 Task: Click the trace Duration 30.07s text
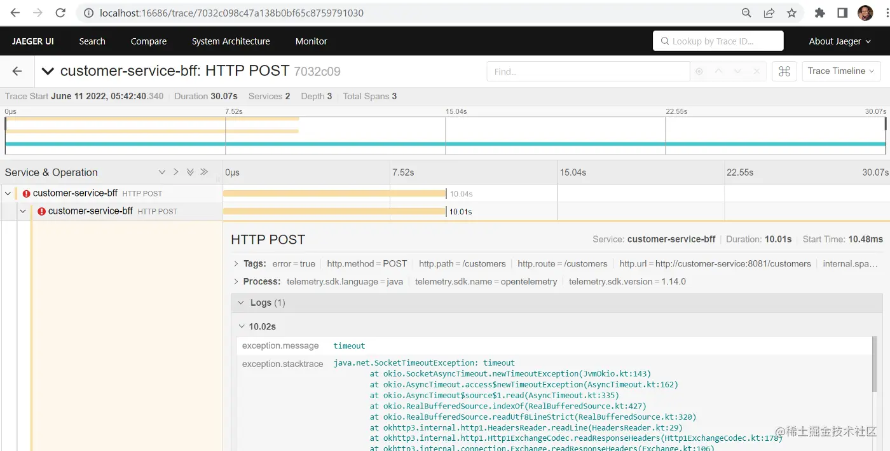point(206,96)
